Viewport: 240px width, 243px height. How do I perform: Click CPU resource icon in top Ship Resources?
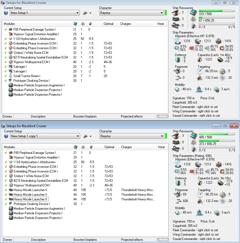pyautogui.click(x=193, y=12)
